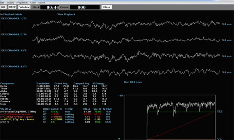This screenshot has width=234, height=140.
Task: Open the Data menu
Action: [2, 3]
